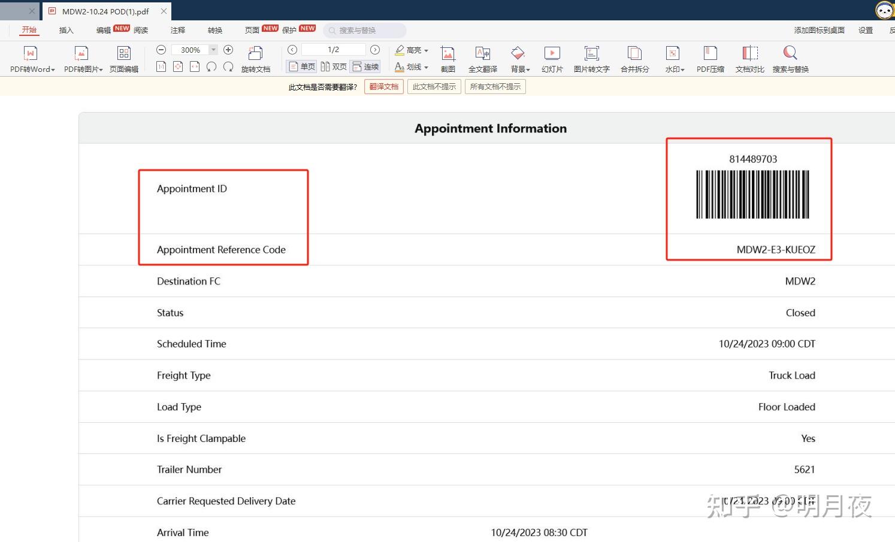Enable 连续 continuous scrolling mode
The height and width of the screenshot is (542, 895).
click(x=365, y=66)
